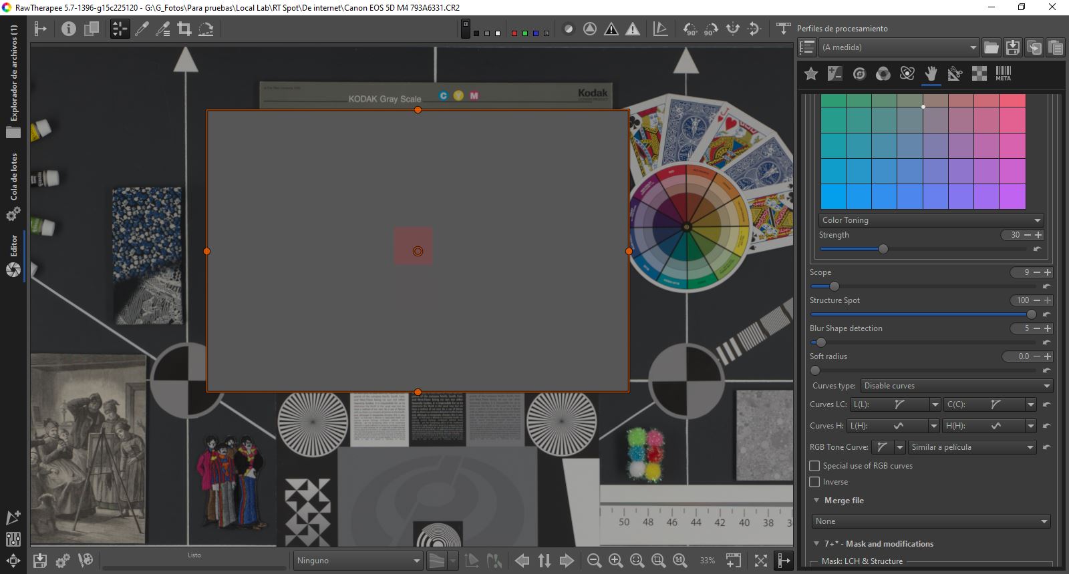The width and height of the screenshot is (1069, 574).
Task: Increase Strength value with plus button
Action: tap(1039, 235)
